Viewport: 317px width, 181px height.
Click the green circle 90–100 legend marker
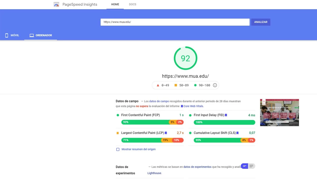click(195, 85)
